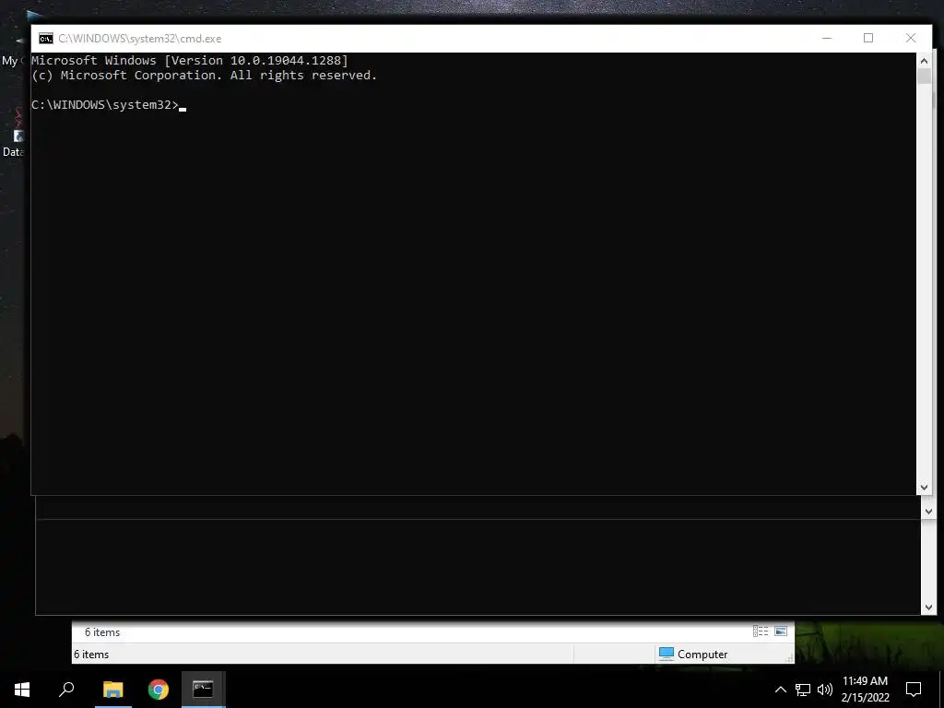The width and height of the screenshot is (944, 708).
Task: Click the Show desktop strip
Action: point(941,690)
